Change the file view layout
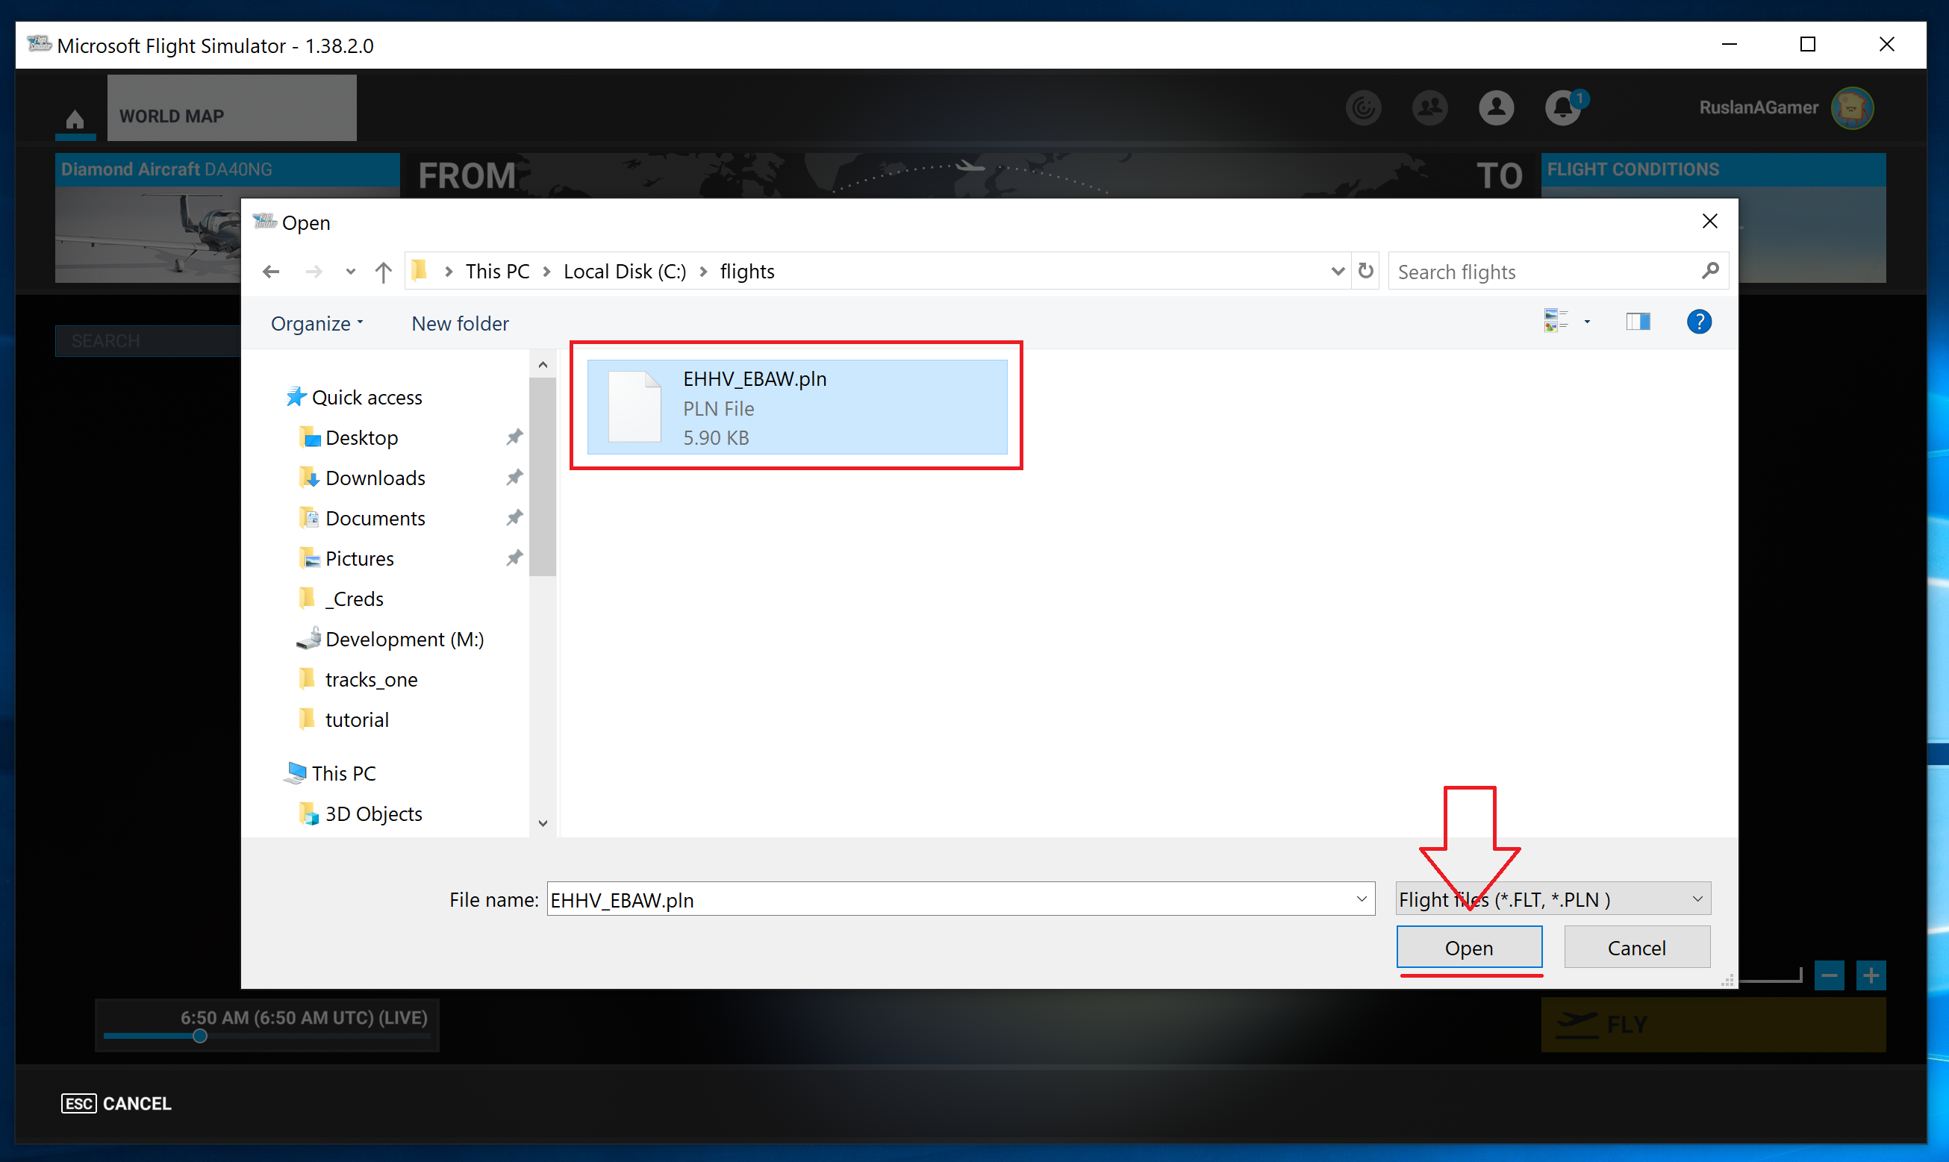This screenshot has width=1949, height=1162. click(x=1555, y=321)
